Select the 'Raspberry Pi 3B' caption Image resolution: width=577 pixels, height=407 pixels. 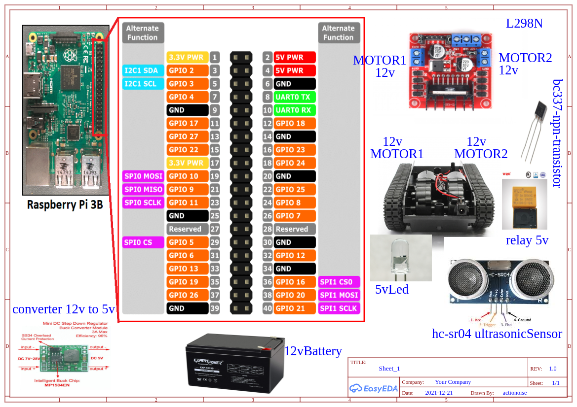point(65,204)
